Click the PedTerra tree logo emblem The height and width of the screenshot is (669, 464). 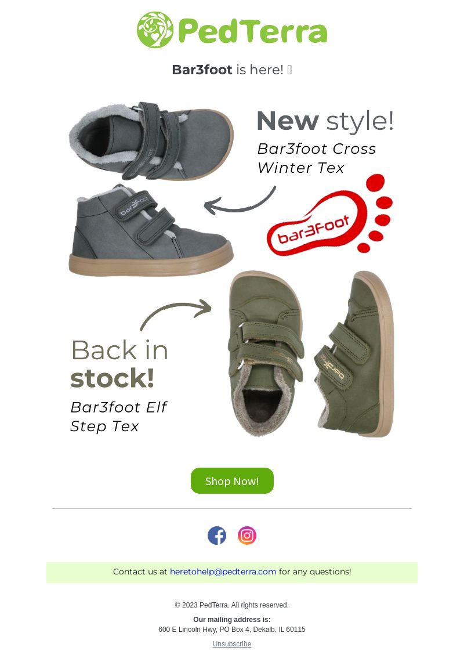pyautogui.click(x=155, y=30)
